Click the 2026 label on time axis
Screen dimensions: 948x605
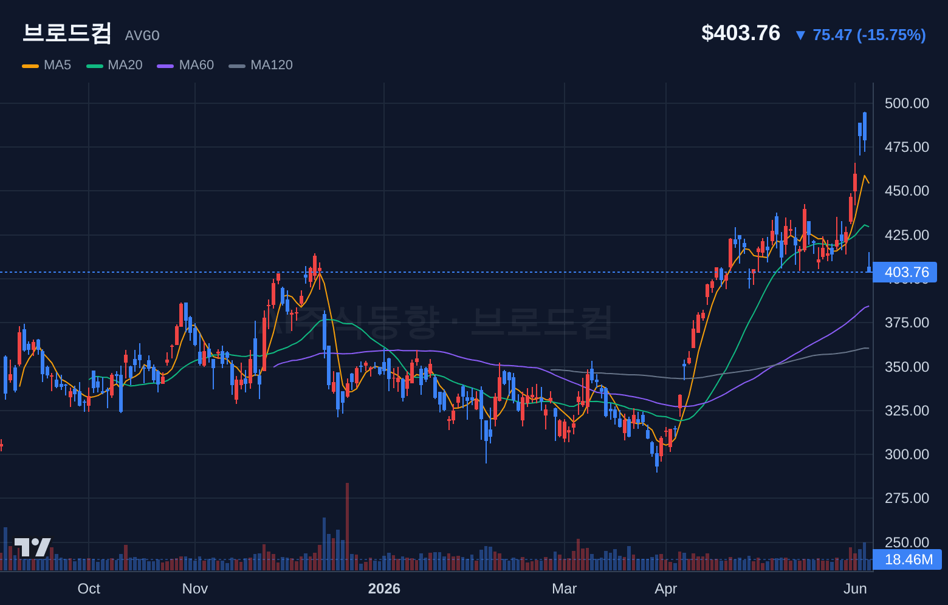[x=384, y=589]
